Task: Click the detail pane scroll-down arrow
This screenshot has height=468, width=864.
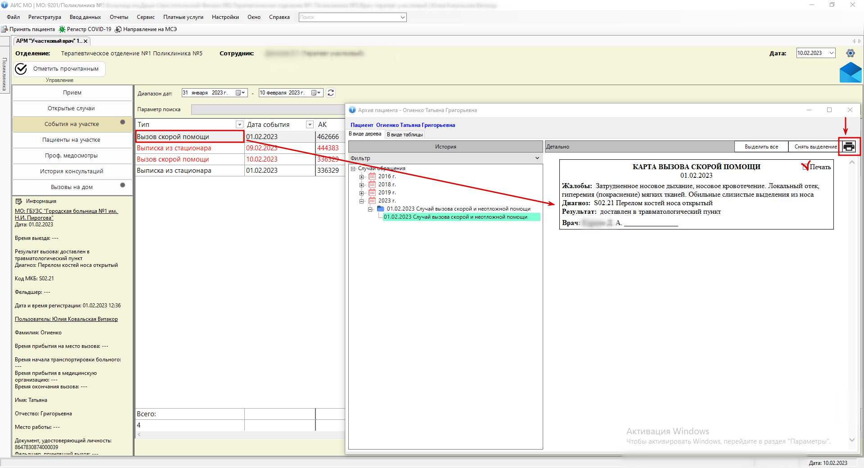Action: (852, 440)
